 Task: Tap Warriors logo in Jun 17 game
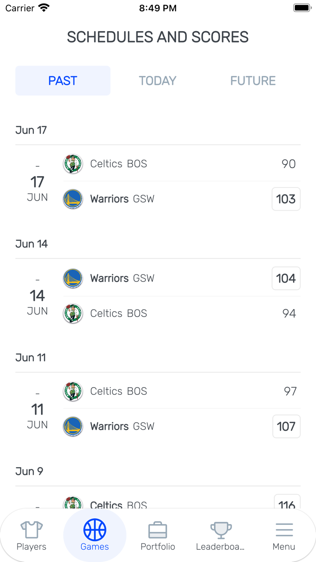click(x=73, y=199)
